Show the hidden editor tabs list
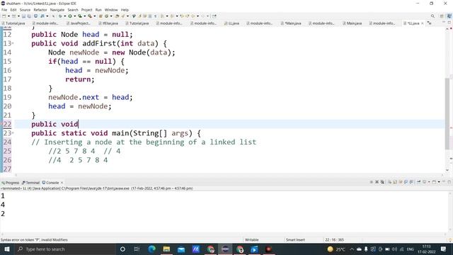453x255 pixels. pos(430,23)
